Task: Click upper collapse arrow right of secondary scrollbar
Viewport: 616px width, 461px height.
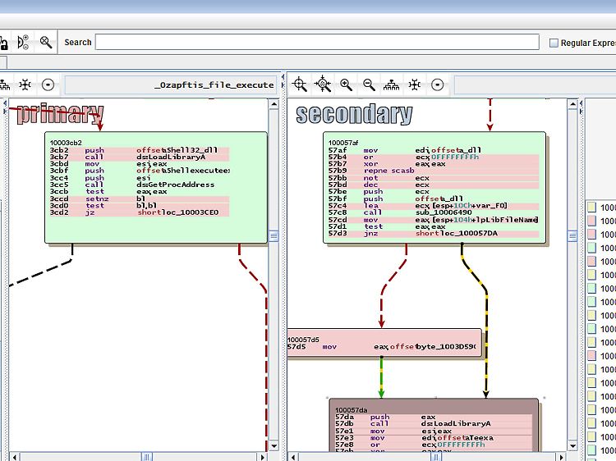Action: point(582,103)
